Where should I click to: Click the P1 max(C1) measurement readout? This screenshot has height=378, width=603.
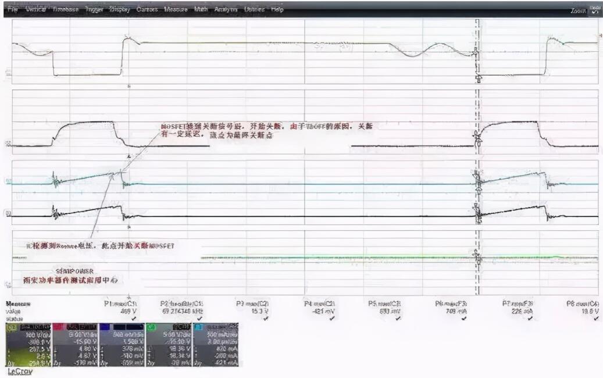coord(124,311)
